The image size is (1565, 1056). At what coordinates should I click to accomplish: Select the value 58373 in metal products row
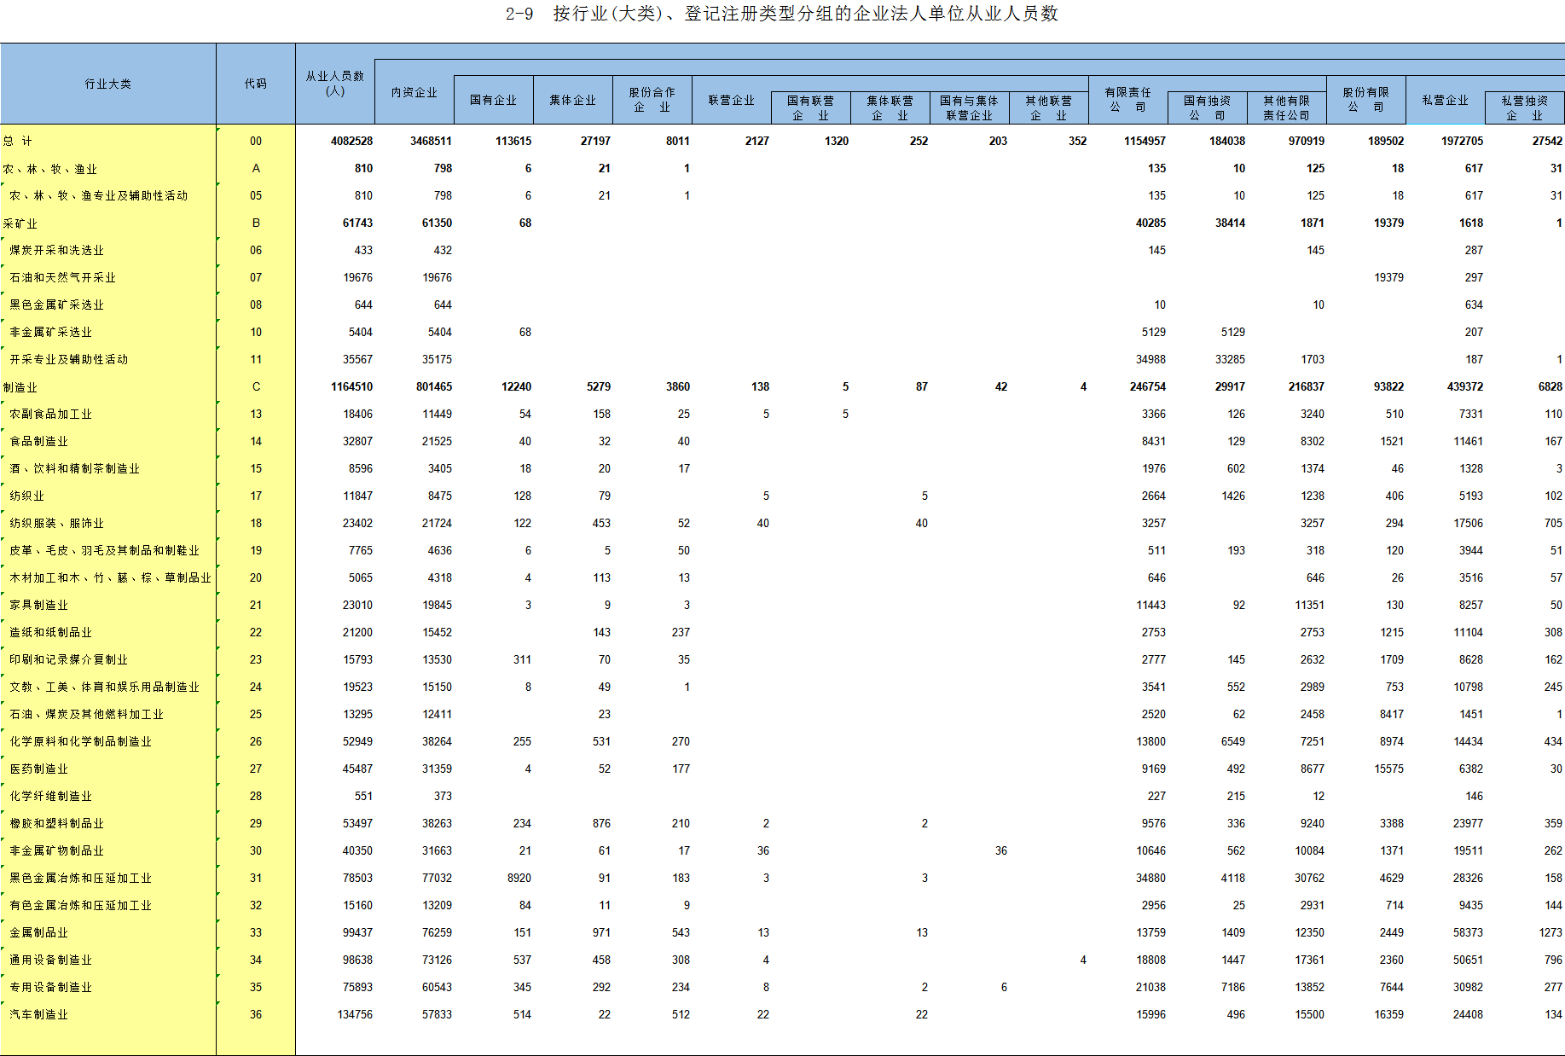click(x=1468, y=932)
